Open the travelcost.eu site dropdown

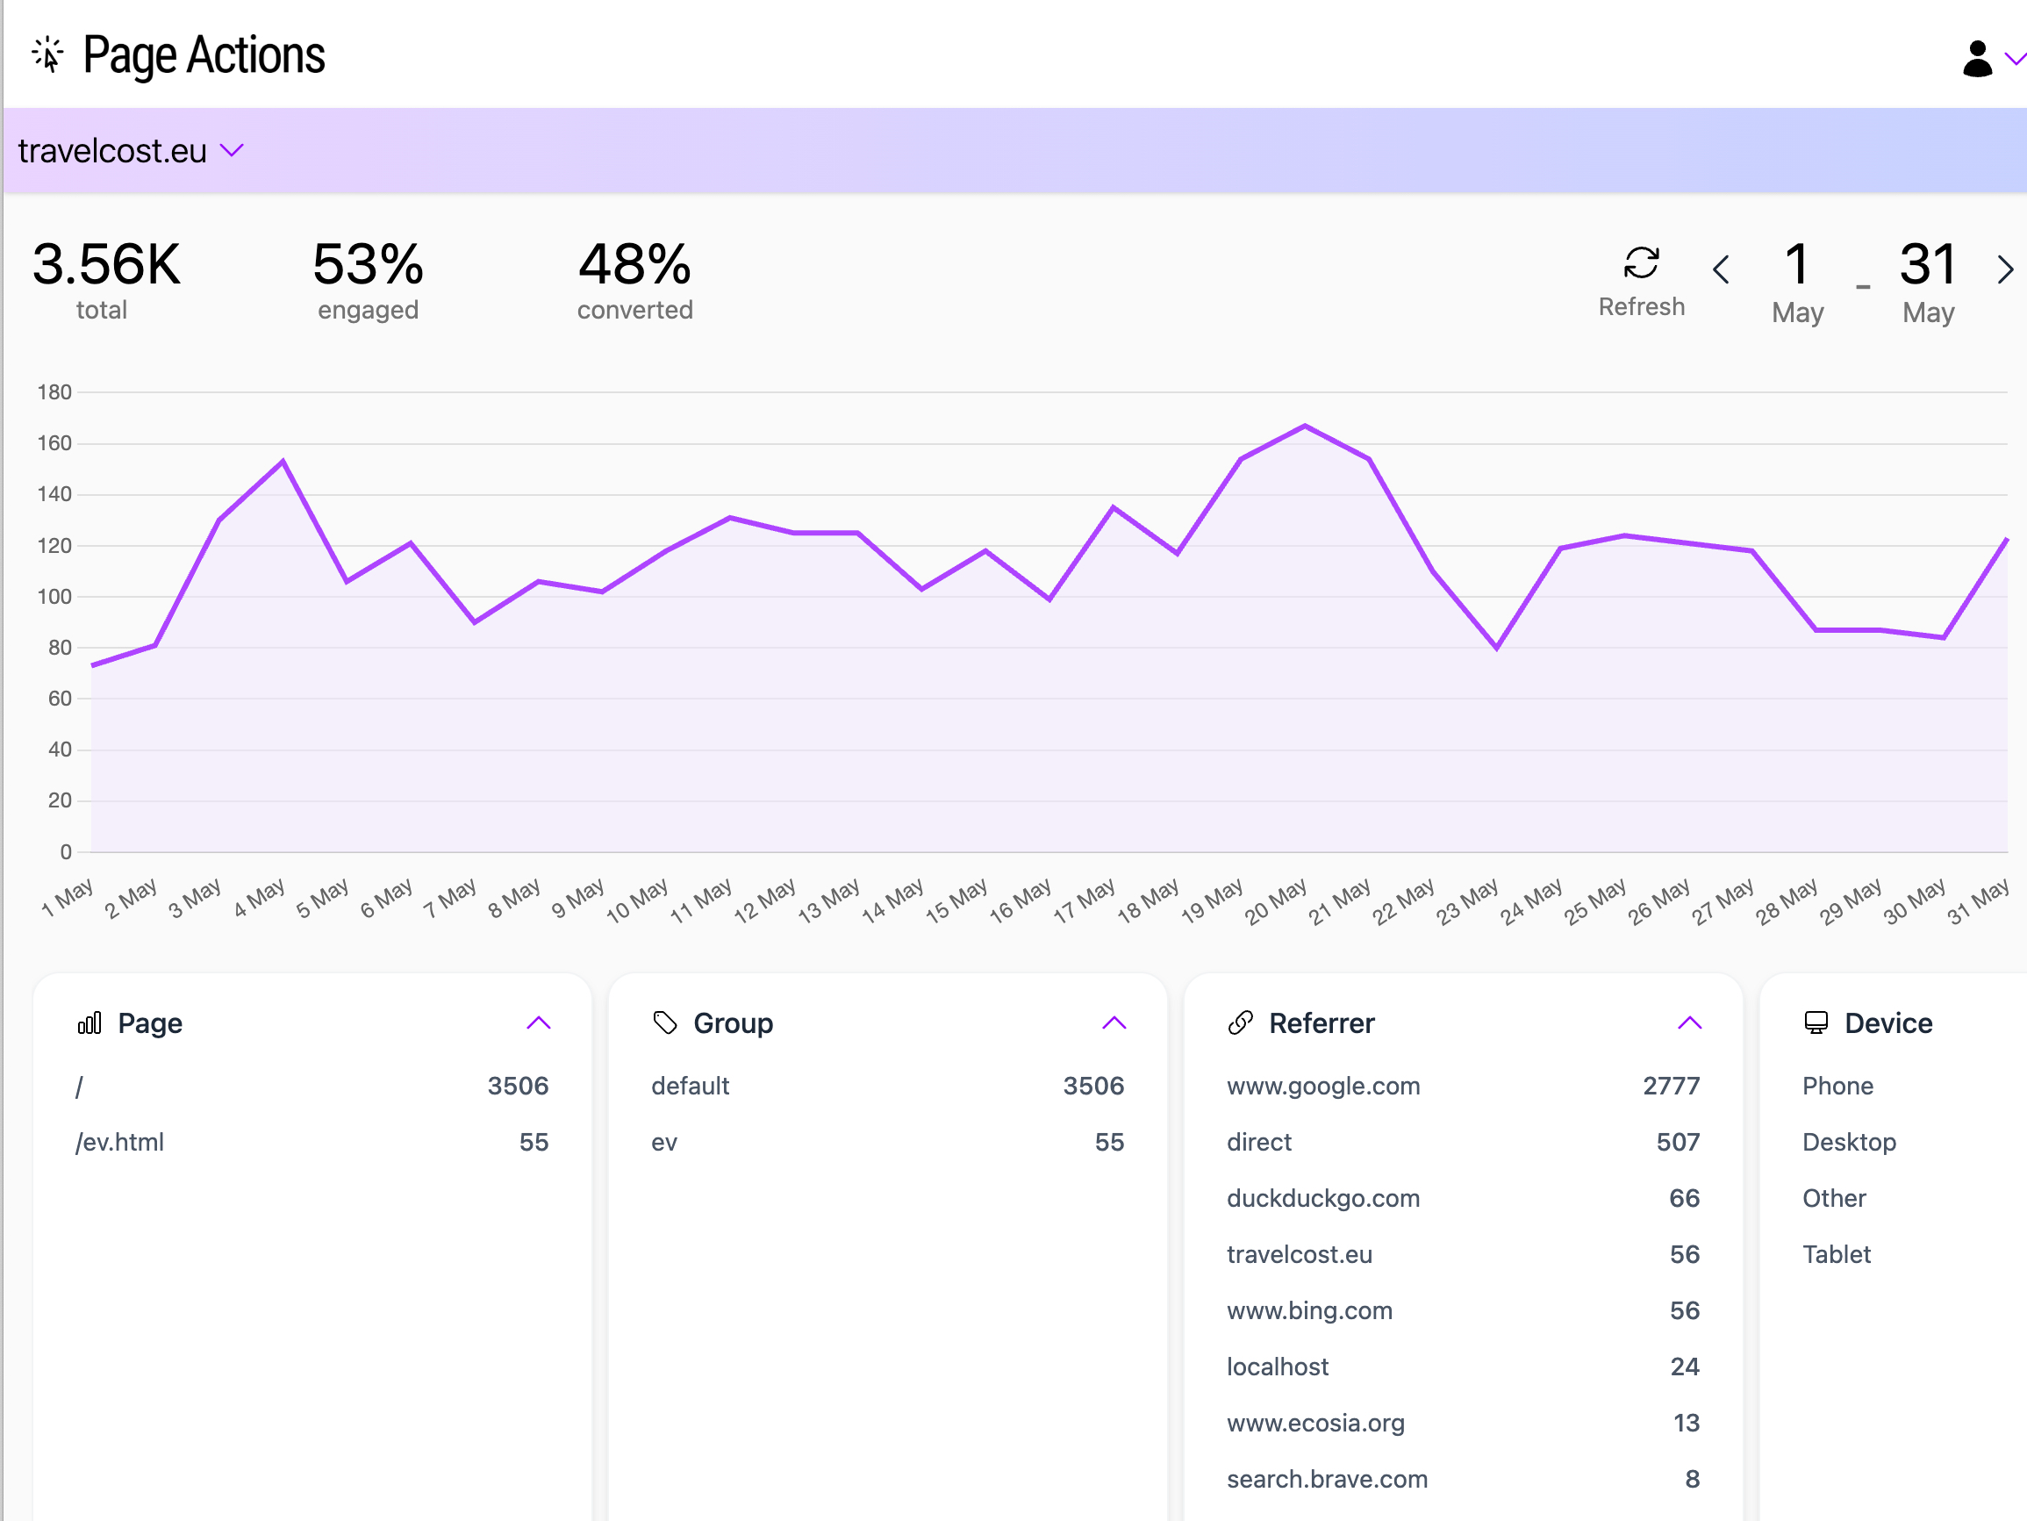pos(131,150)
